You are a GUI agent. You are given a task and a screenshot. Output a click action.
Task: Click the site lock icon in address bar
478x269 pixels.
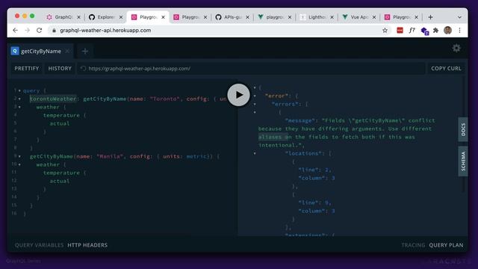54,30
